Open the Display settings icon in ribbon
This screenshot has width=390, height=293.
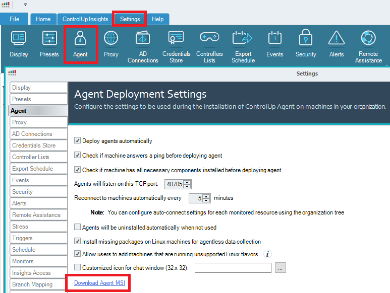tap(19, 44)
